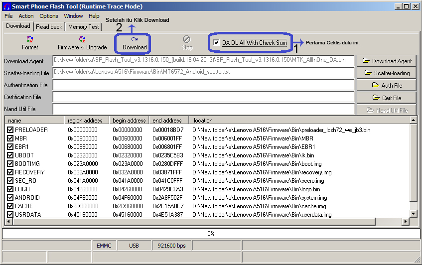Sort by the name column header
The height and width of the screenshot is (265, 422).
point(34,120)
